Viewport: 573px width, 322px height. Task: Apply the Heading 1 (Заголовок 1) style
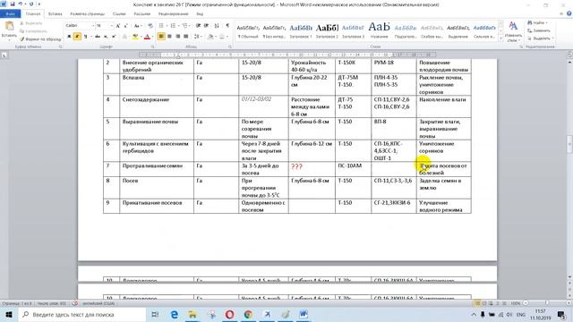[301, 31]
